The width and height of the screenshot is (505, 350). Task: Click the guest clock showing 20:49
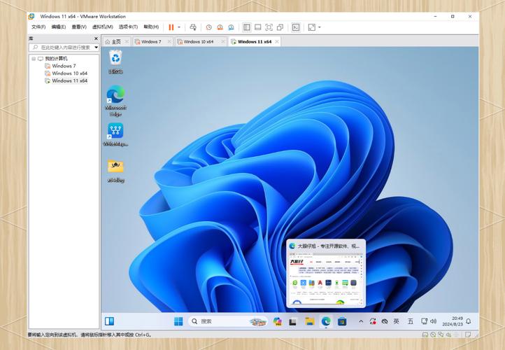[457, 321]
